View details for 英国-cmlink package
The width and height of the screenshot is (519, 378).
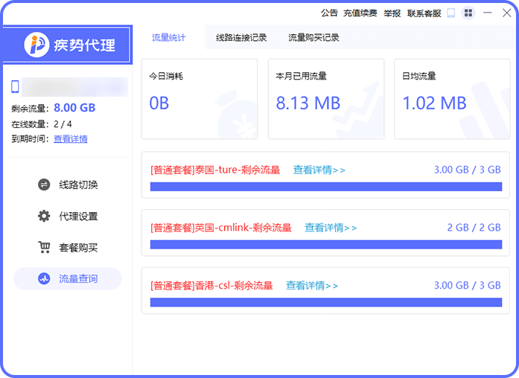[330, 228]
